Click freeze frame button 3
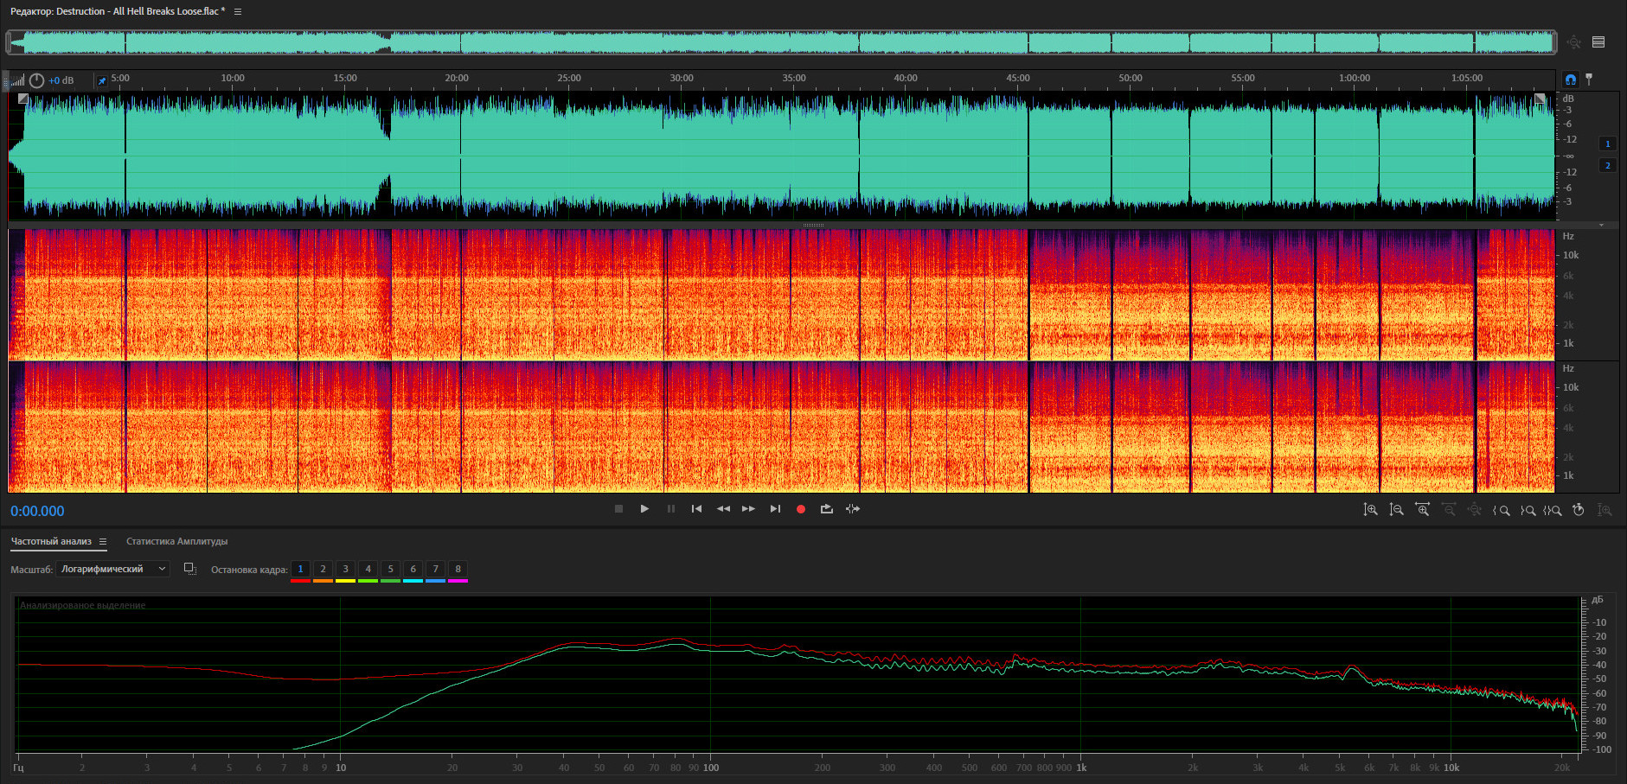The height and width of the screenshot is (784, 1627). [345, 569]
